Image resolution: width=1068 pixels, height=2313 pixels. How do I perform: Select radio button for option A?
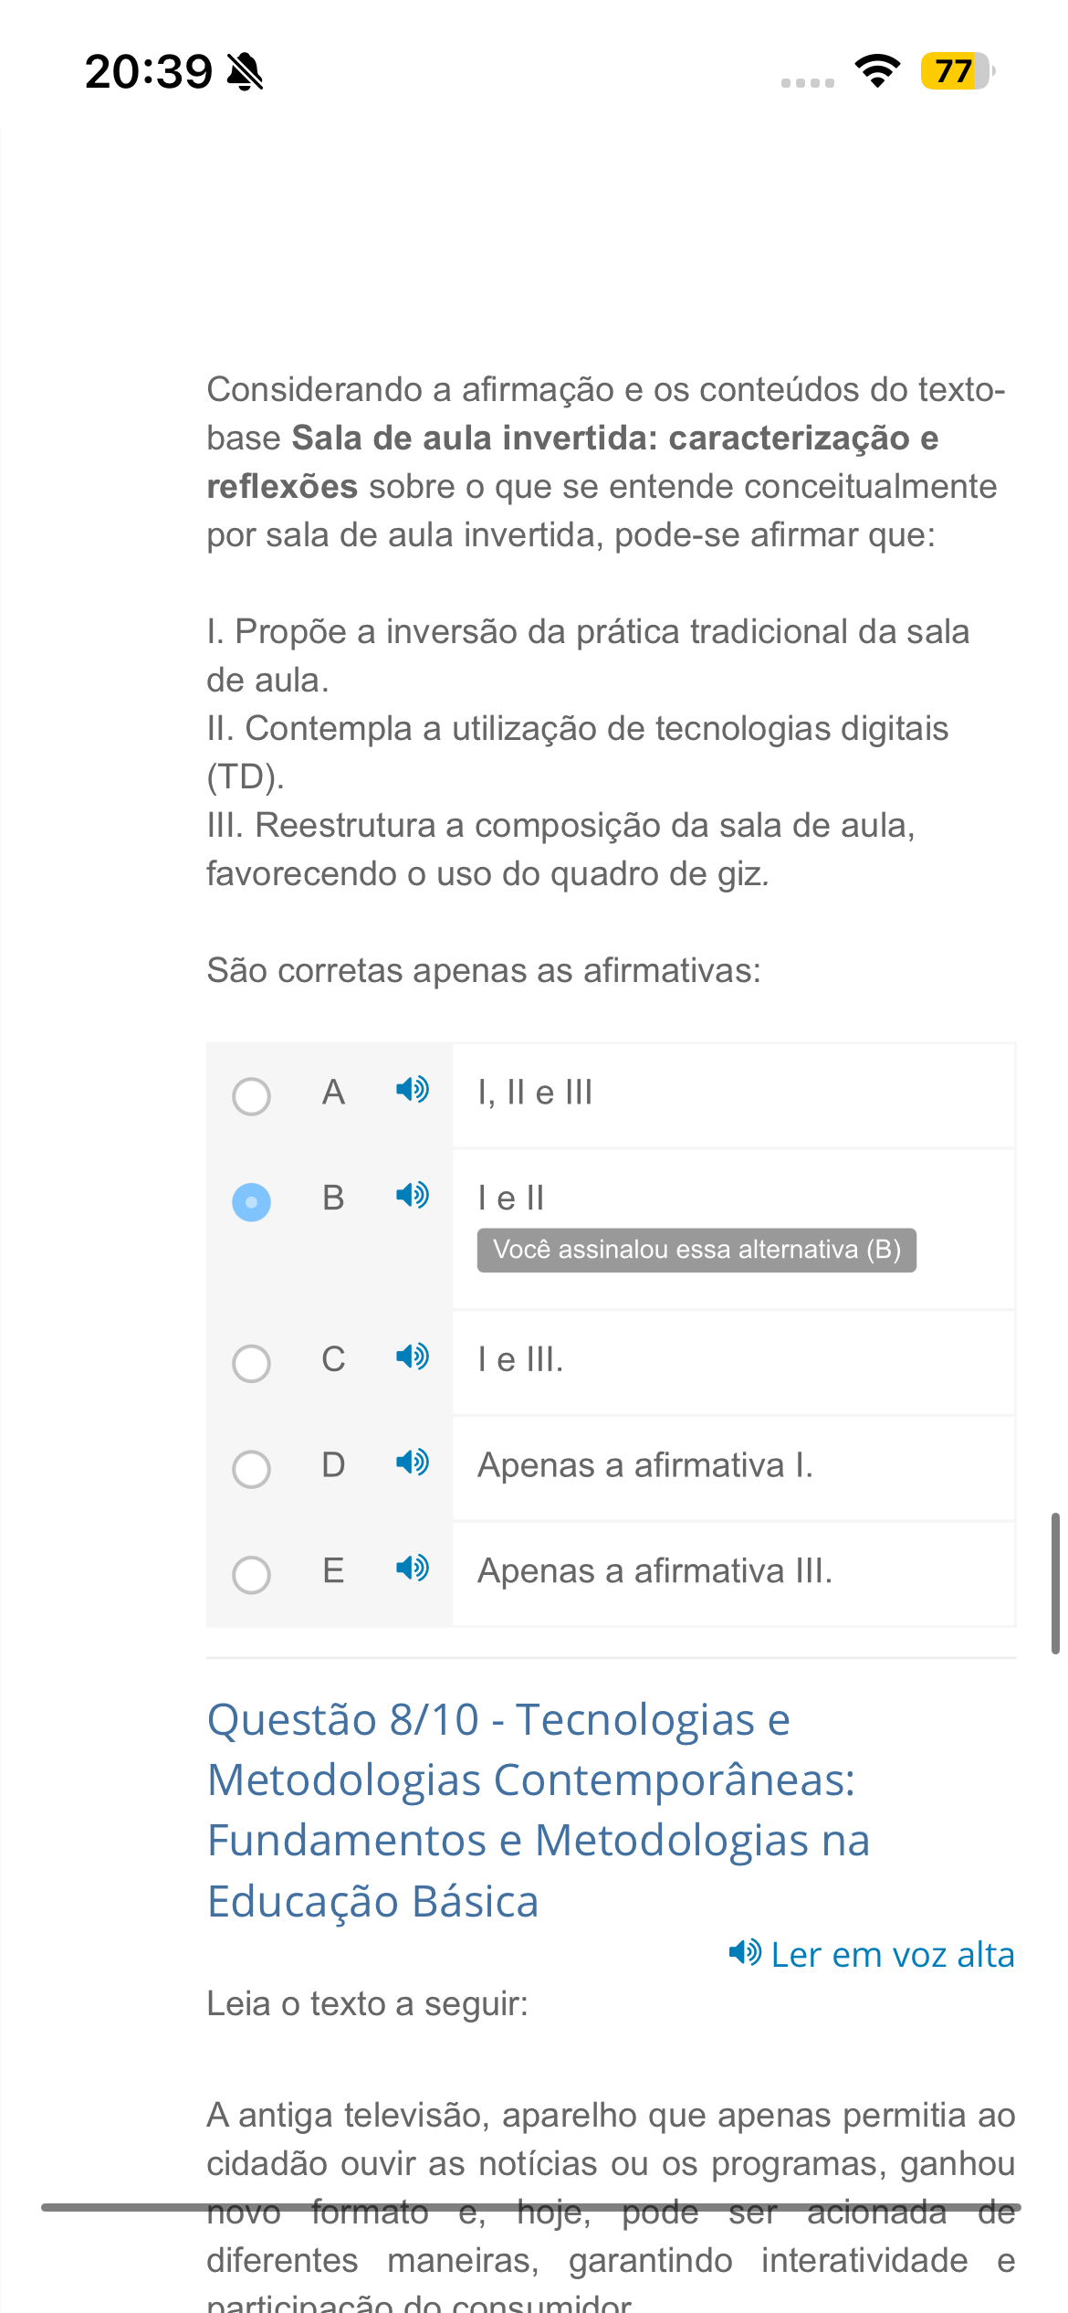tap(251, 1096)
